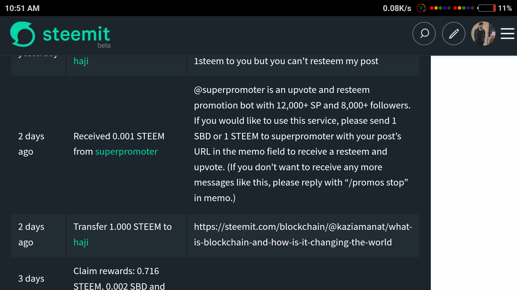This screenshot has width=517, height=290.
Task: Tap the 11% battery percentage
Action: [505, 8]
